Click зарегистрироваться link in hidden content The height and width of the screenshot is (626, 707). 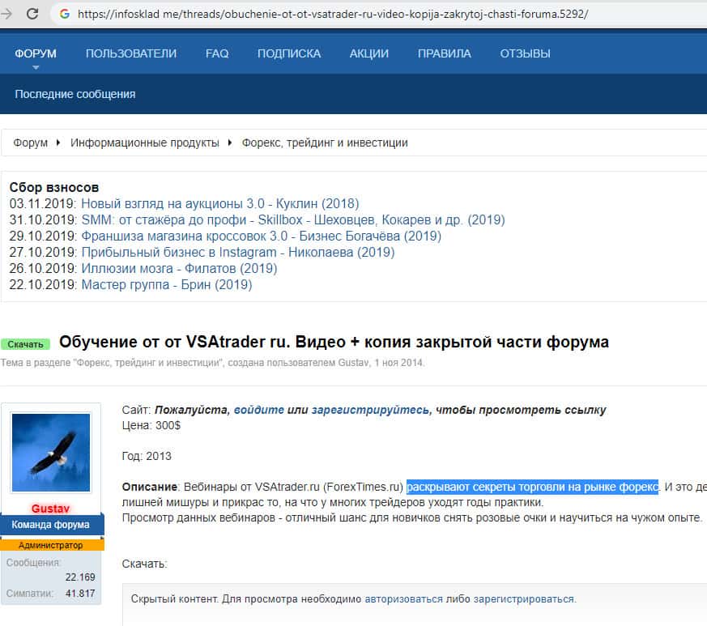[x=524, y=599]
